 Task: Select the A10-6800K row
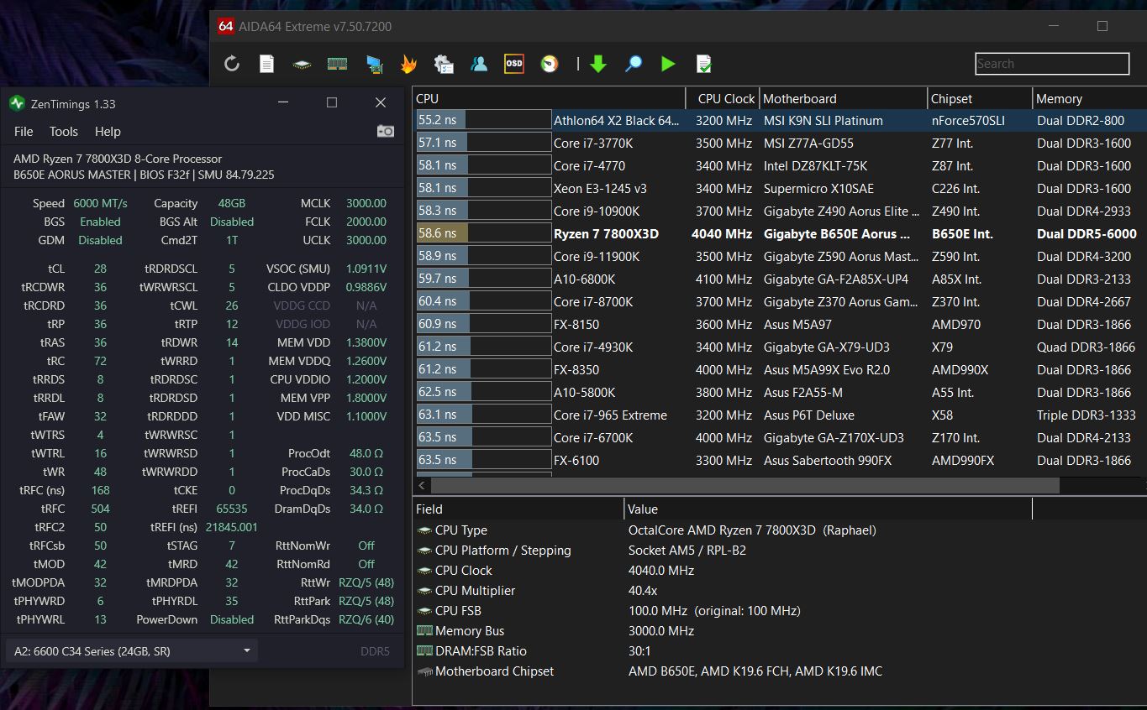coord(780,279)
